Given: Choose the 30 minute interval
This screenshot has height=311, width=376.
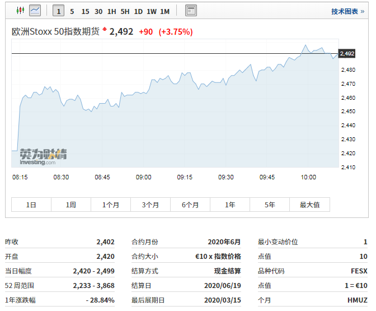Looking at the screenshot, I should [x=98, y=11].
